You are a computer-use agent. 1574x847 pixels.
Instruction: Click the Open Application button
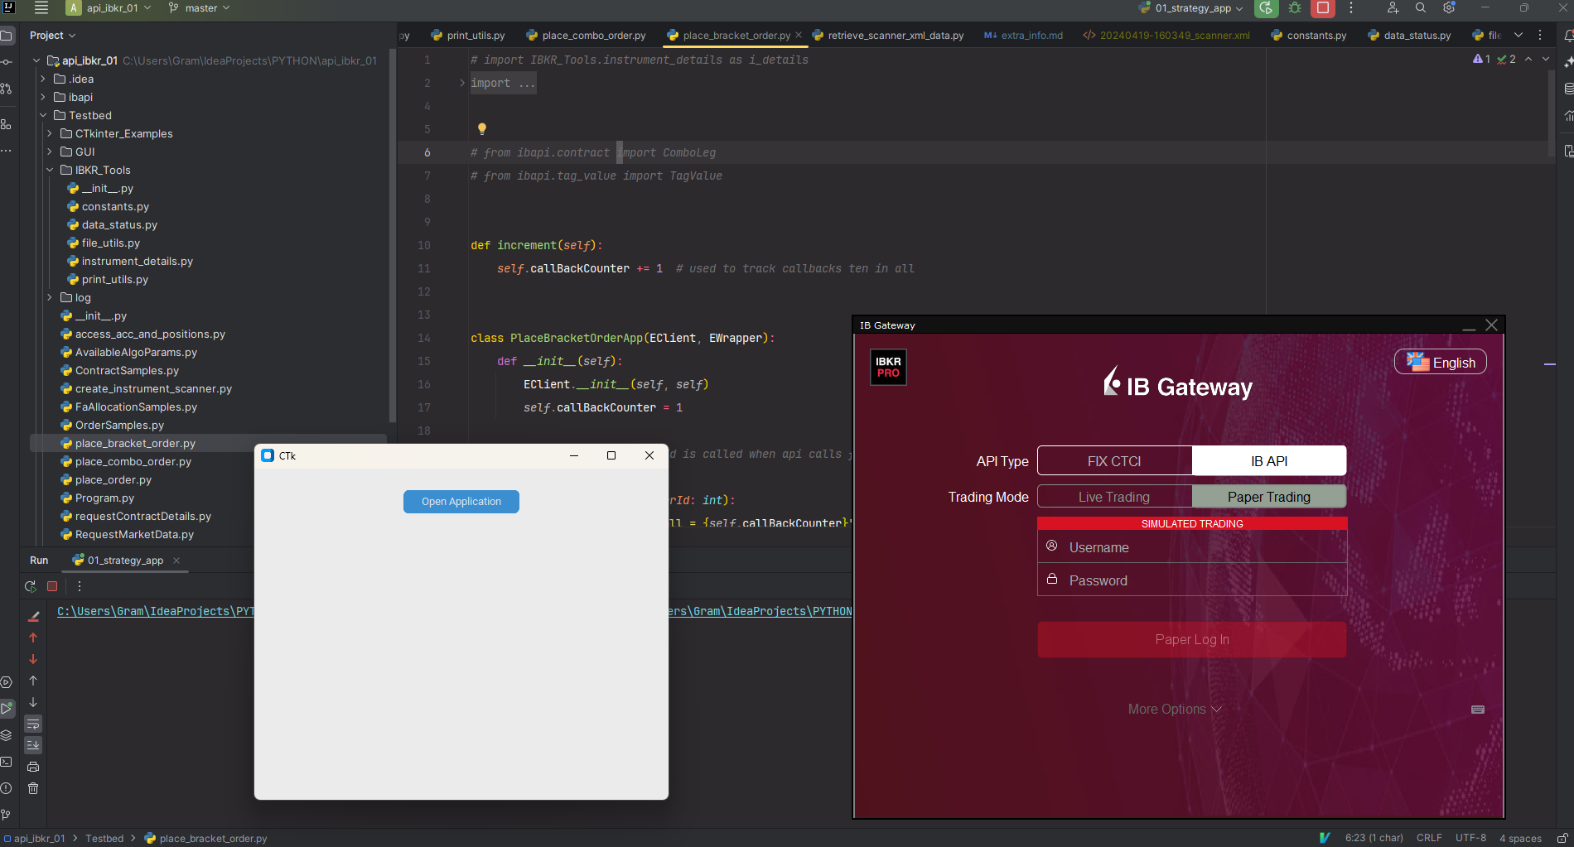click(461, 502)
